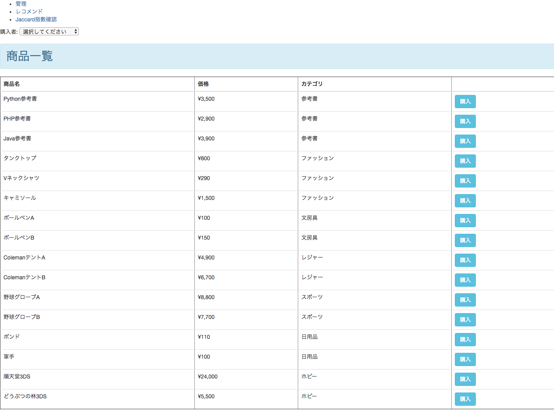Click 購入 button for ボンド

tap(465, 340)
